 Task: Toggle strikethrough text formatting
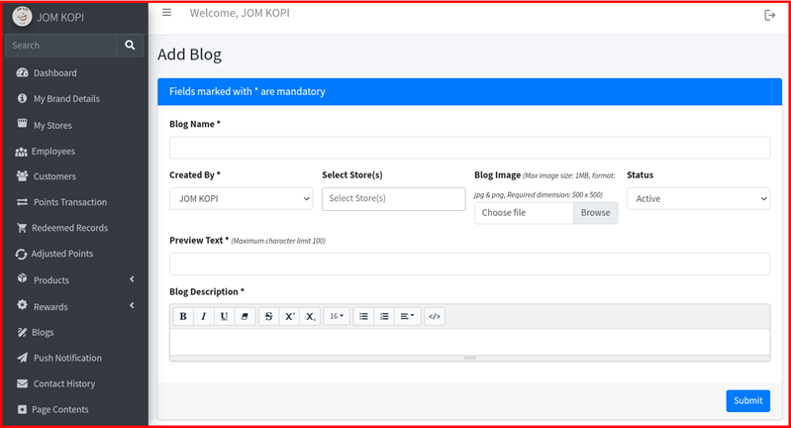(x=268, y=316)
